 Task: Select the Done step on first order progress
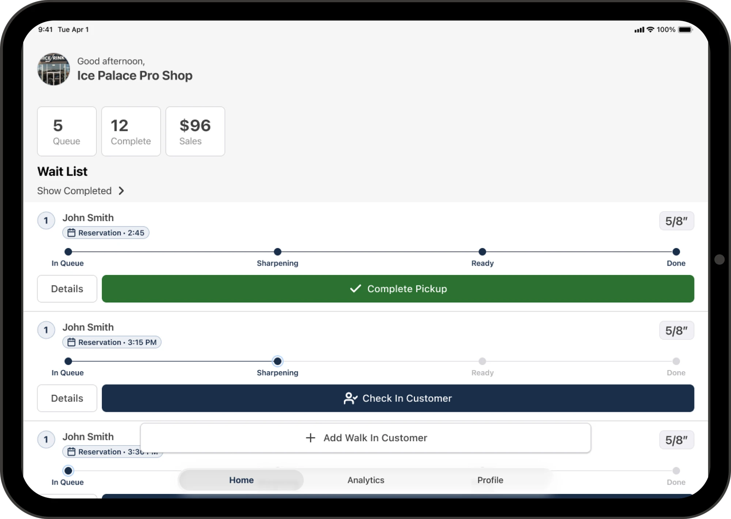pos(676,257)
